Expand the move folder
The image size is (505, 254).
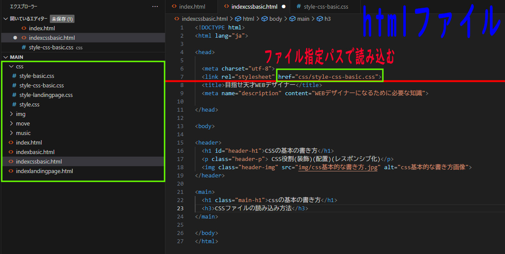[x=11, y=124]
